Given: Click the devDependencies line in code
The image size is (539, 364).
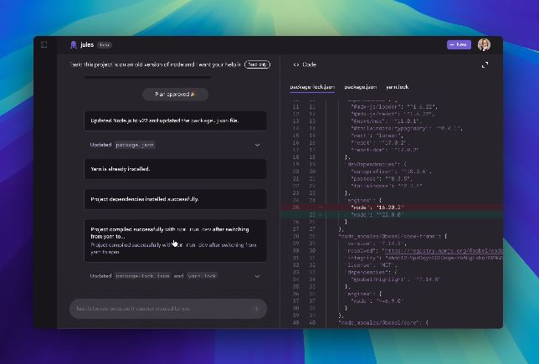Looking at the screenshot, I should (x=377, y=164).
